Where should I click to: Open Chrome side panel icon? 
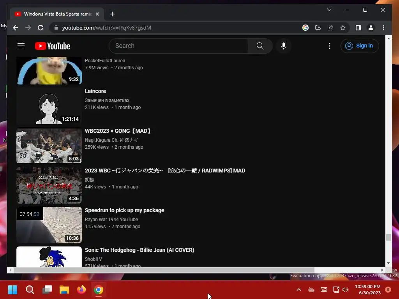coord(358,28)
